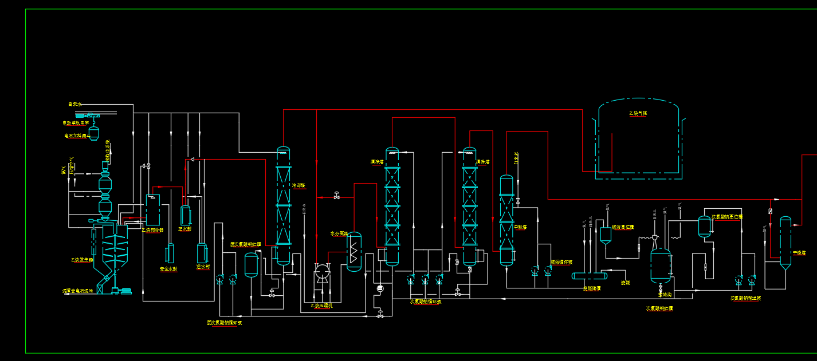The height and width of the screenshot is (361, 817).
Task: Select the 乙炔压缩机 compressor symbol
Action: pos(322,273)
